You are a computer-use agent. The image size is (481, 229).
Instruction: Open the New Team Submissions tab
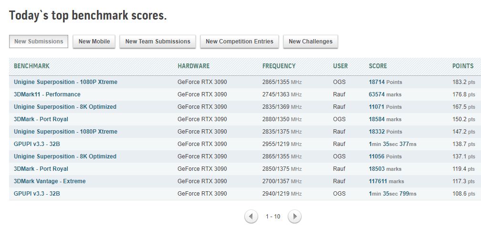pos(157,42)
